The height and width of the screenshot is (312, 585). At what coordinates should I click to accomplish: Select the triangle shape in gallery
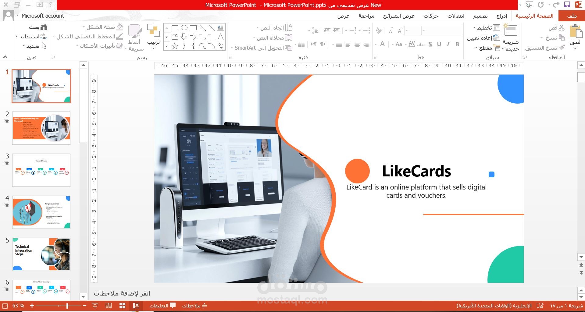click(x=220, y=37)
